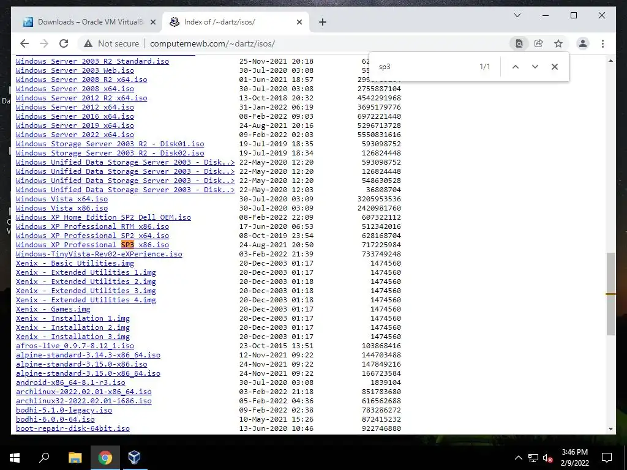The image size is (627, 470).
Task: Click file size 717225984 in SP3 row
Action: coord(381,245)
